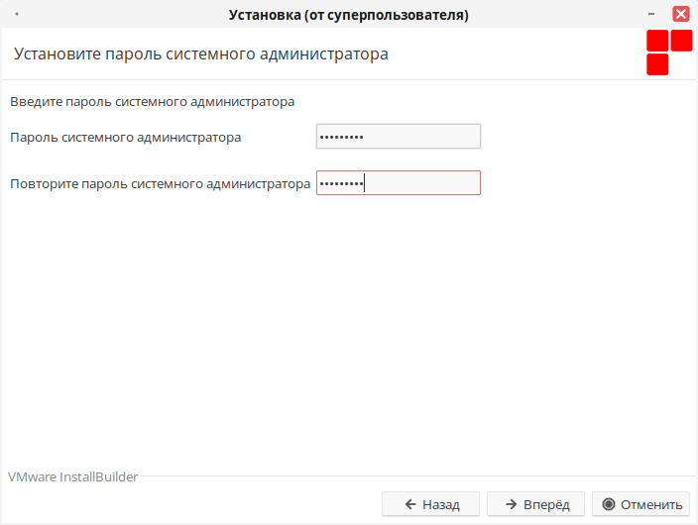Click the 'Установка (от суперпользователя)' window title
Screen dimensions: 698x525
pyautogui.click(x=349, y=15)
